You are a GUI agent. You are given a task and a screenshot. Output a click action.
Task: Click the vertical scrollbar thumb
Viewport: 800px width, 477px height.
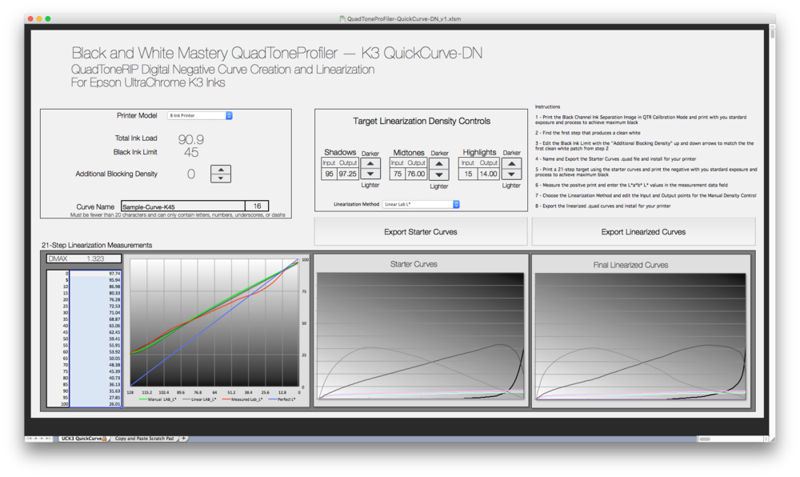773,33
